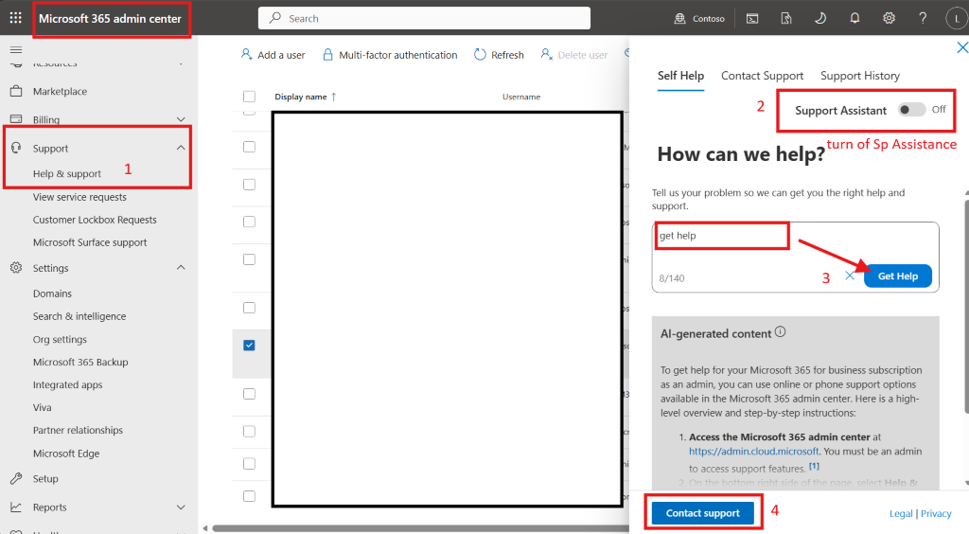Viewport: 969px width, 534px height.
Task: Click the Contact support button
Action: (703, 513)
